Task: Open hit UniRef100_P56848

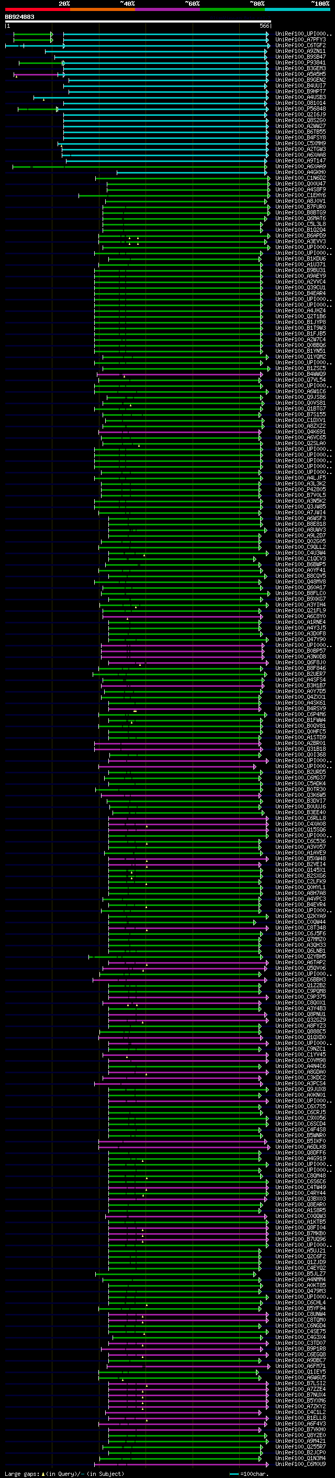Action: 300,109
